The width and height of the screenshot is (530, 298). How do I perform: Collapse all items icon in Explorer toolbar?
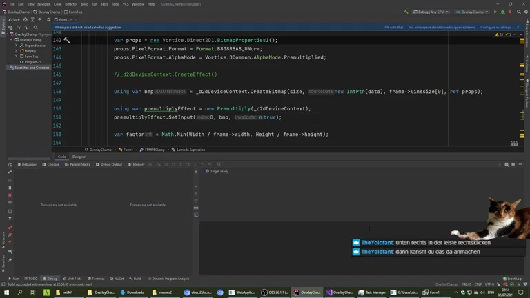[x=39, y=19]
